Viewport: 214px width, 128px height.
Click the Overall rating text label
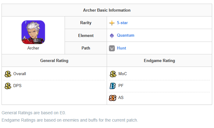tap(20, 74)
